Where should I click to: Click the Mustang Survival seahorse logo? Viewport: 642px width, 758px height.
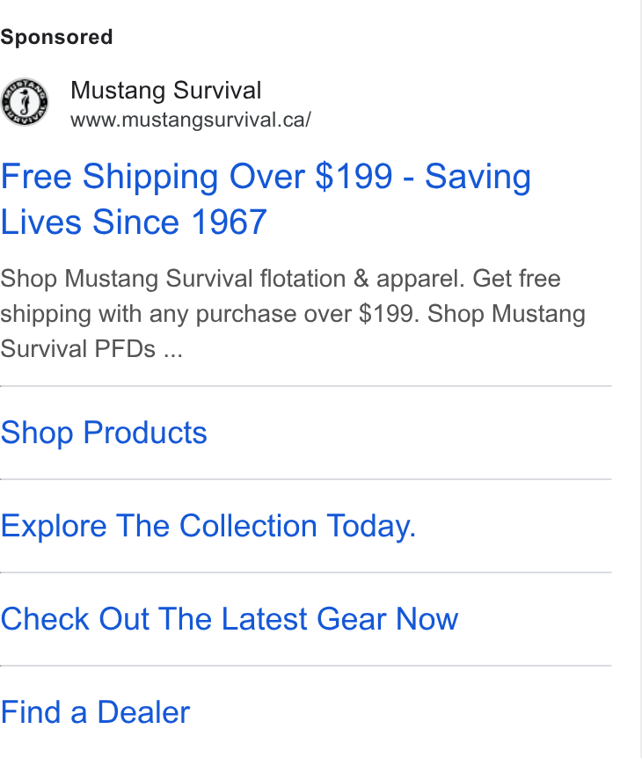(x=24, y=102)
